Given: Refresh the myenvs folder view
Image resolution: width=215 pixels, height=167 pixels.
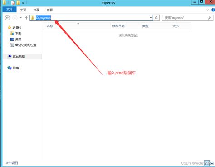Looking at the screenshot, I should (156, 18).
